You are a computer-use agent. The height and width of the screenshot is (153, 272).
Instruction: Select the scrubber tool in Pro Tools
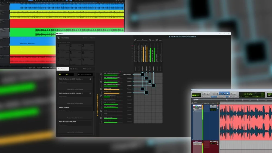231,94
